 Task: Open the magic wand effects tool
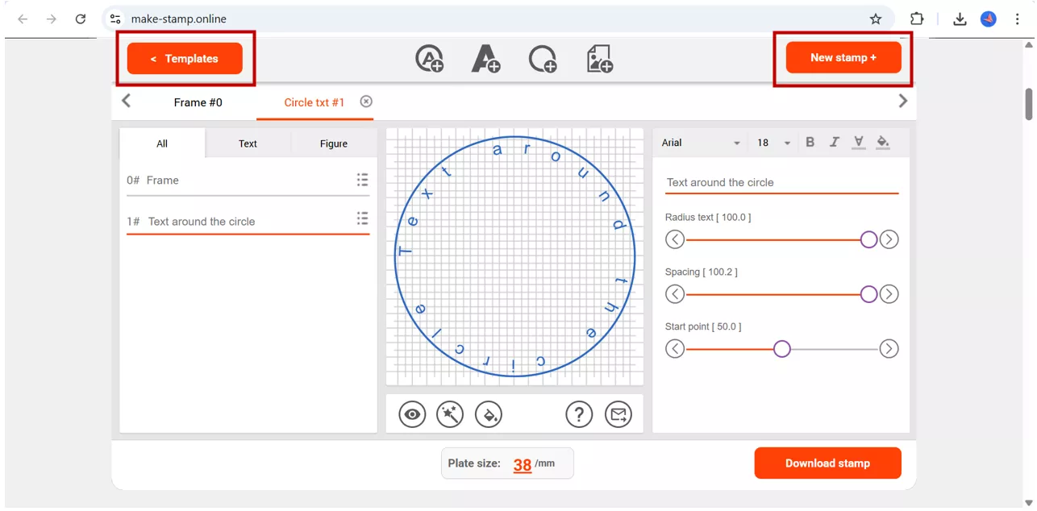coord(450,413)
